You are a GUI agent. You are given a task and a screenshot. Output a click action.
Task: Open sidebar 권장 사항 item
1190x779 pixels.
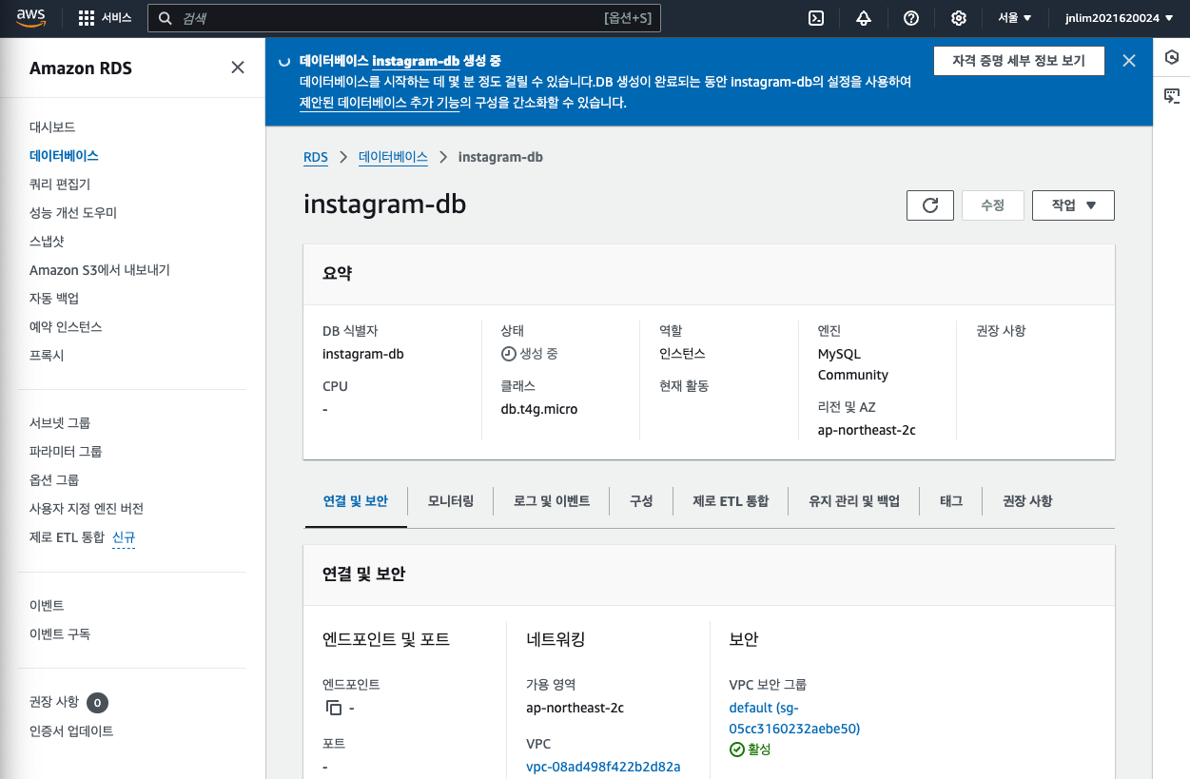click(x=54, y=702)
